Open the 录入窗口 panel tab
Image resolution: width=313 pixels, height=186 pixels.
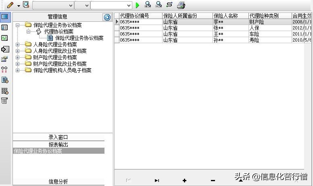pos(58,137)
